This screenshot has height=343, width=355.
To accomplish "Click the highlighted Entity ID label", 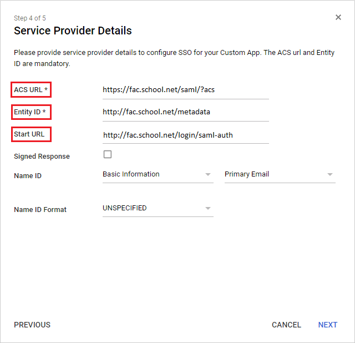I will click(x=31, y=112).
